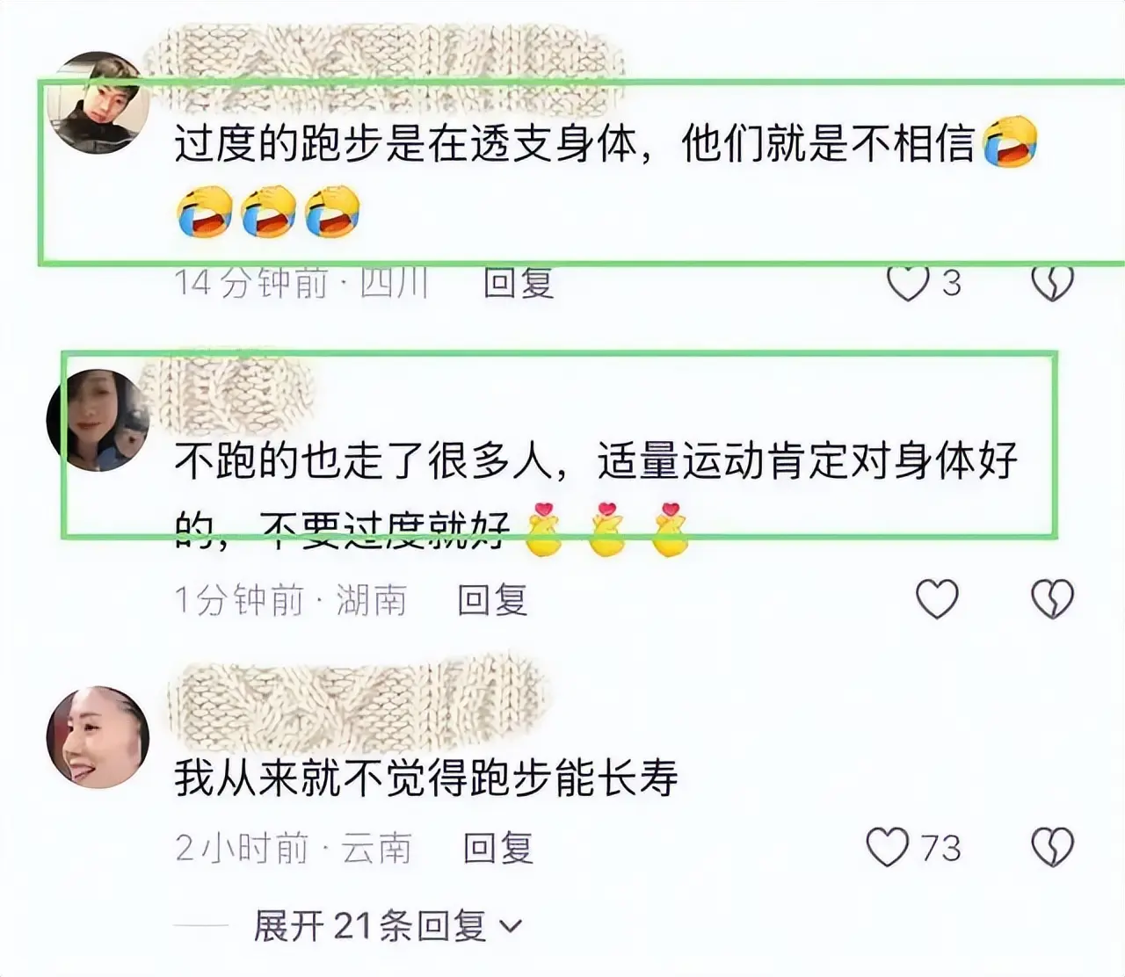The width and height of the screenshot is (1125, 977).
Task: Open the blurred username of first commenter
Action: tap(384, 56)
